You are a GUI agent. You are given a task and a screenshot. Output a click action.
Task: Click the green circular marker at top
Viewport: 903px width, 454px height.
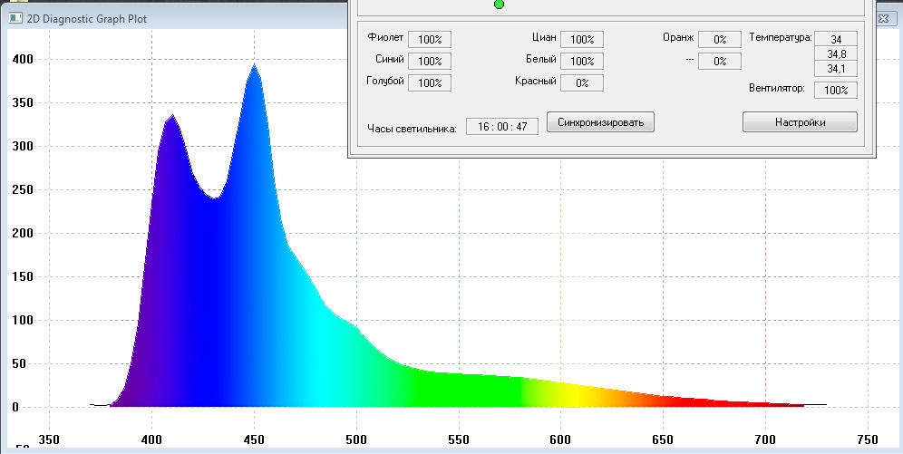coord(500,4)
